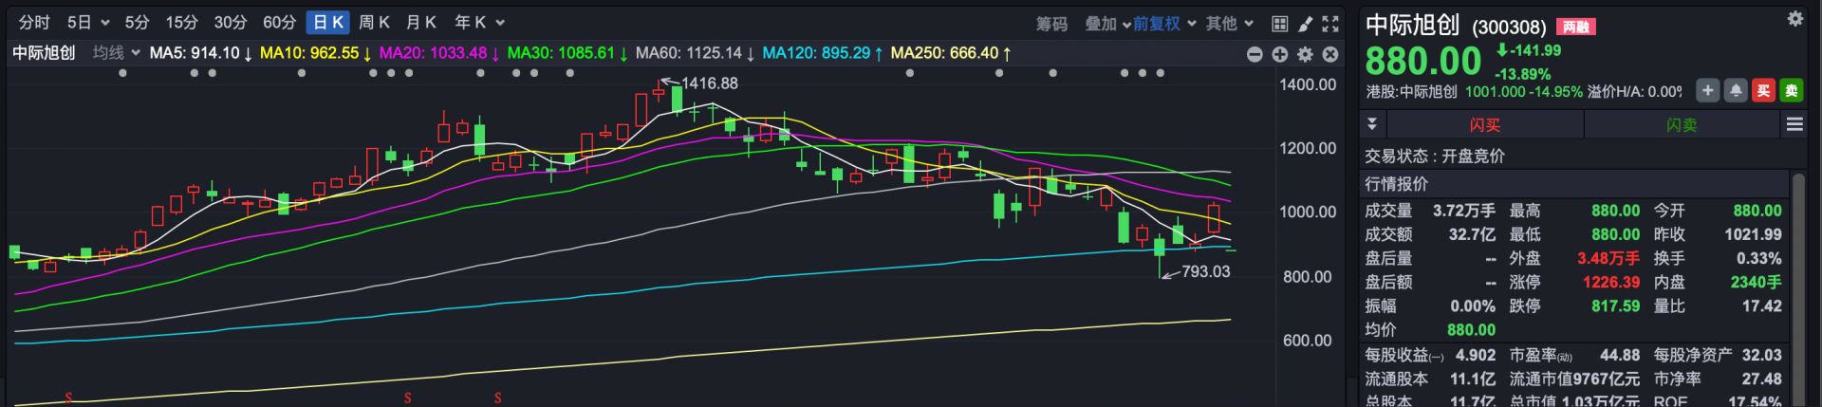Click MA5: 914.10 indicator label
1822x407 pixels.
pyautogui.click(x=201, y=53)
